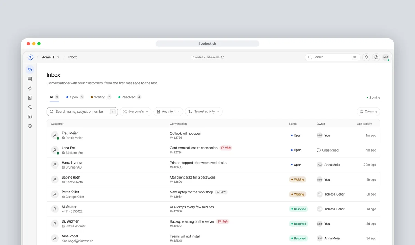The width and height of the screenshot is (415, 245).
Task: Click the AM owner avatar beside Nina Vogel
Action: [320, 238]
